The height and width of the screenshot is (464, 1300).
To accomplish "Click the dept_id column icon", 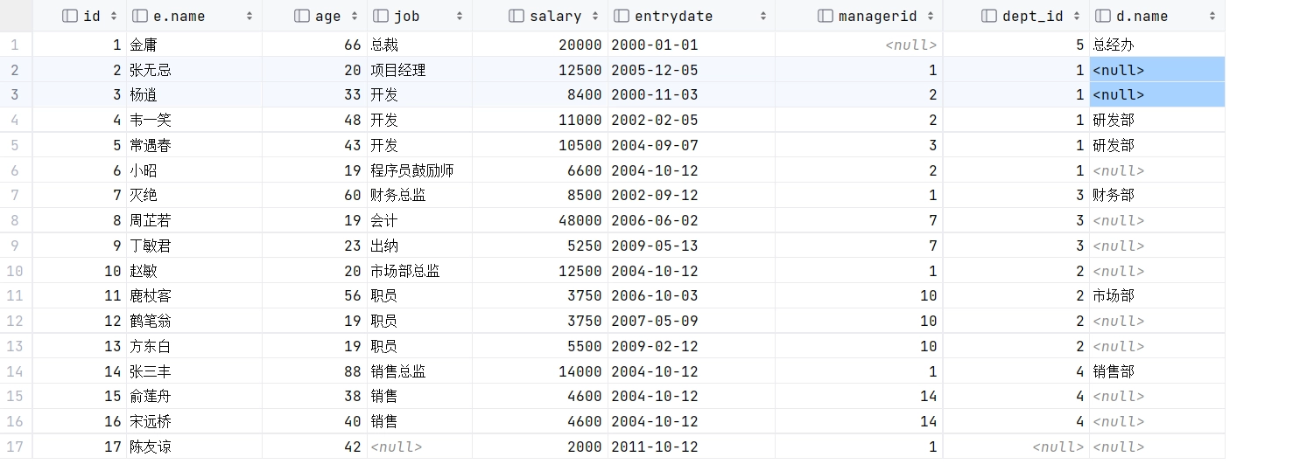I will (990, 16).
